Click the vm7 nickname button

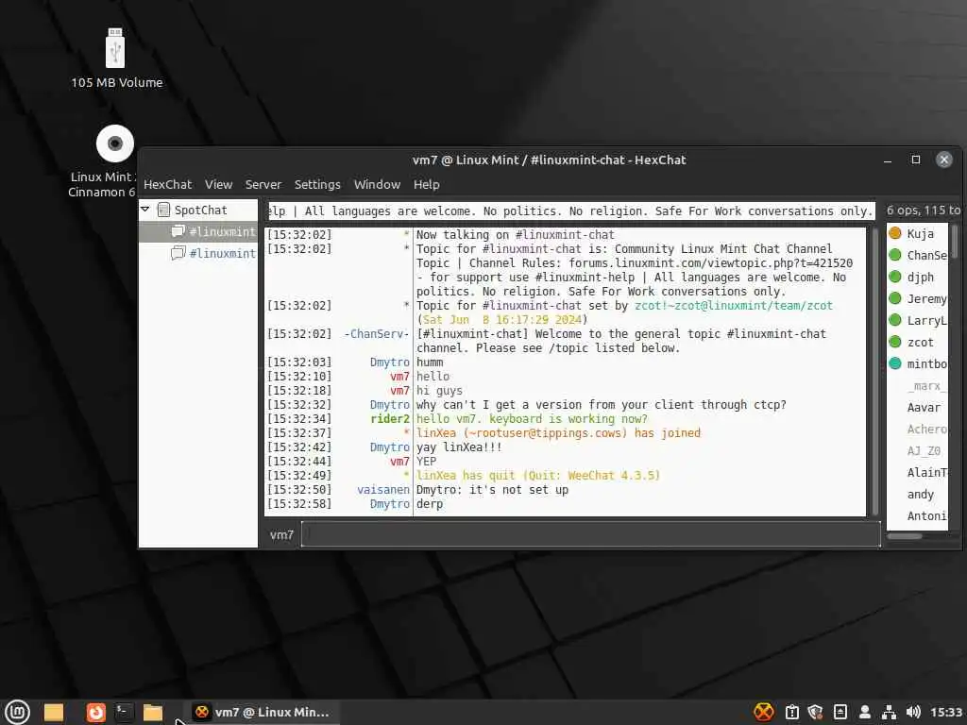tap(281, 534)
